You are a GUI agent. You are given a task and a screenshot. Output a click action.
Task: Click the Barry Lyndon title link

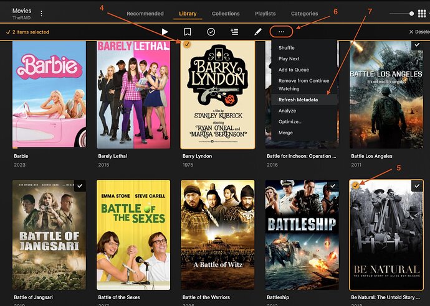[x=197, y=156]
